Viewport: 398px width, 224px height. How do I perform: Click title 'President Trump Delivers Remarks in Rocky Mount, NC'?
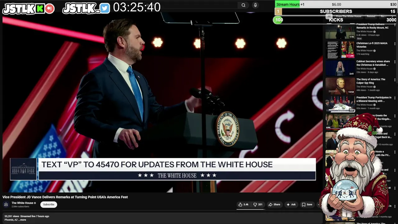click(x=373, y=26)
